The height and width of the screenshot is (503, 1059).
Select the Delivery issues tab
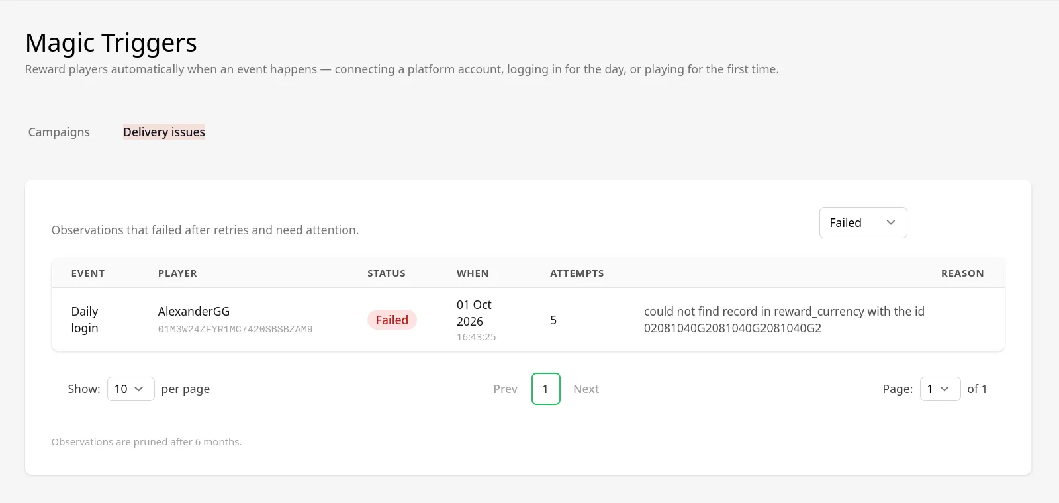164,132
